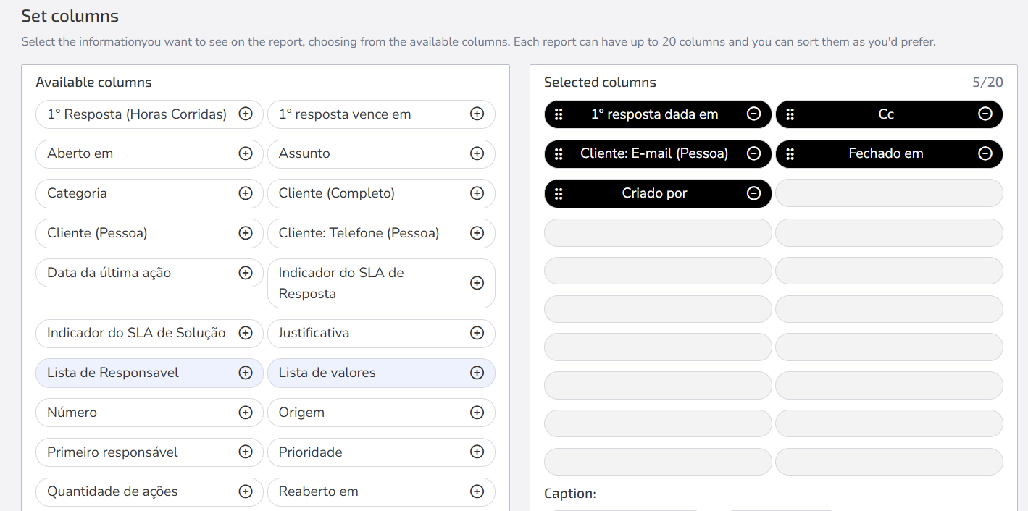The height and width of the screenshot is (511, 1028).
Task: Click the 'Assunto' label text
Action: pyautogui.click(x=304, y=153)
